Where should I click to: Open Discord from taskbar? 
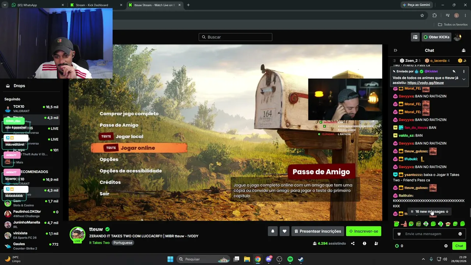(269, 259)
